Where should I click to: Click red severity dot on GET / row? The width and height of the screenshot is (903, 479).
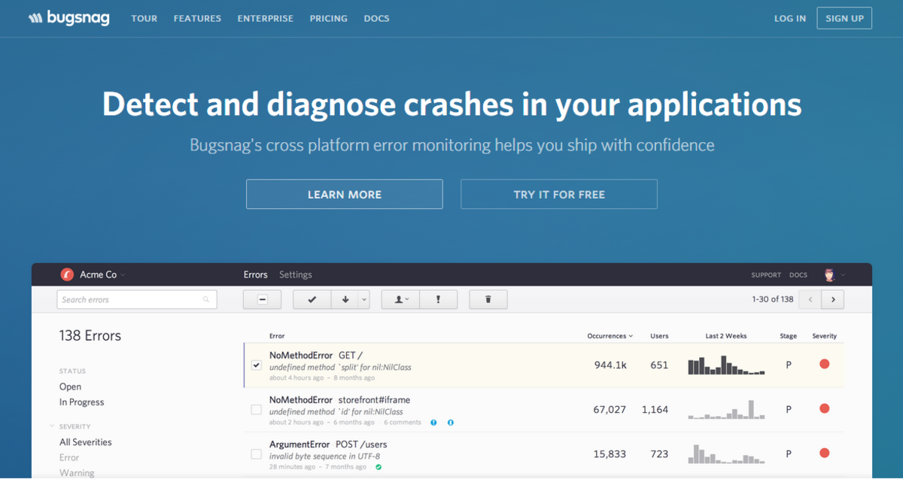coord(824,364)
